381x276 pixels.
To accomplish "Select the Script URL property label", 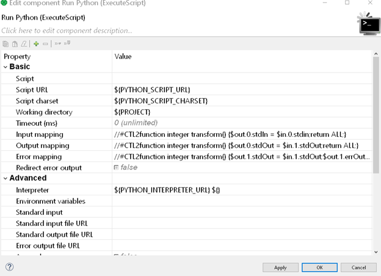I will click(32, 90).
